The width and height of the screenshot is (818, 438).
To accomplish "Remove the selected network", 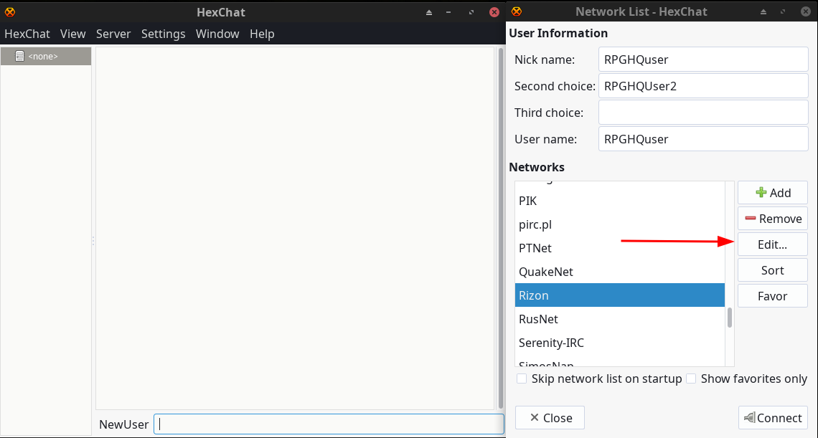I will (x=773, y=219).
